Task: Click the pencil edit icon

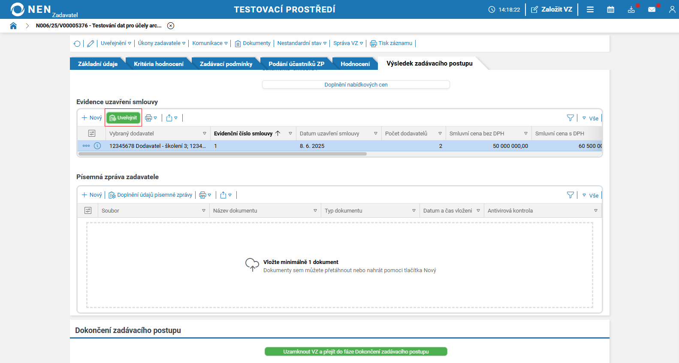Action: (x=91, y=44)
